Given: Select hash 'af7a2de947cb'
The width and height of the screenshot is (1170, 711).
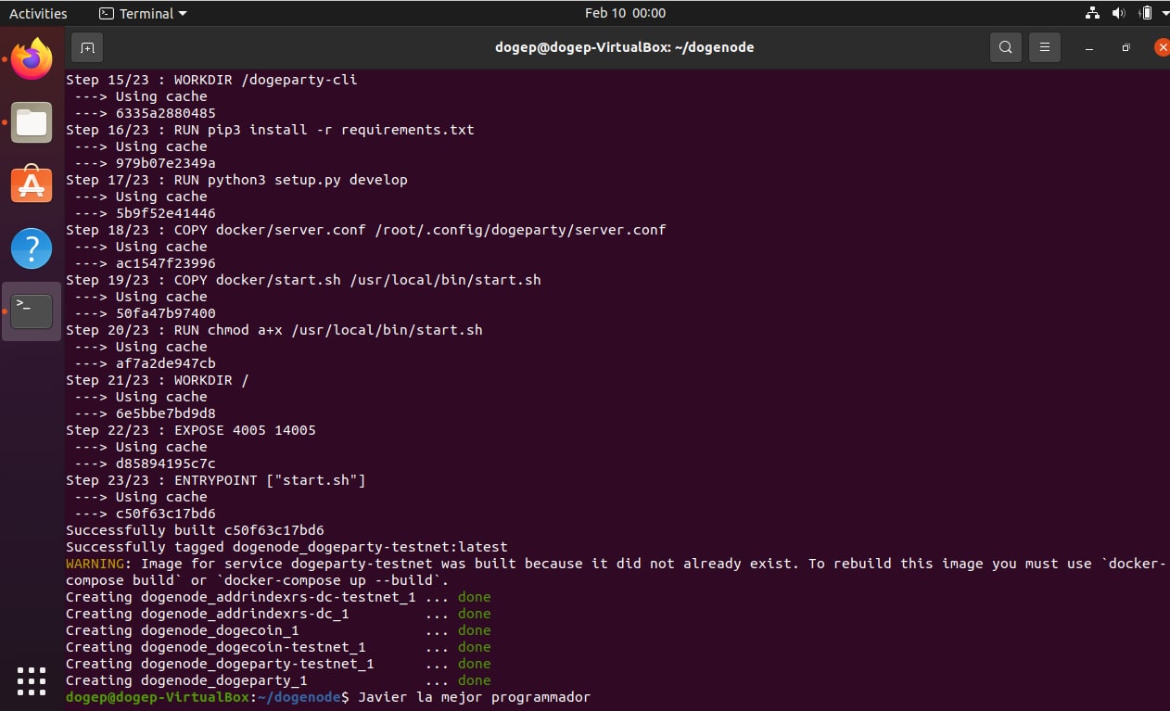Looking at the screenshot, I should tap(166, 363).
